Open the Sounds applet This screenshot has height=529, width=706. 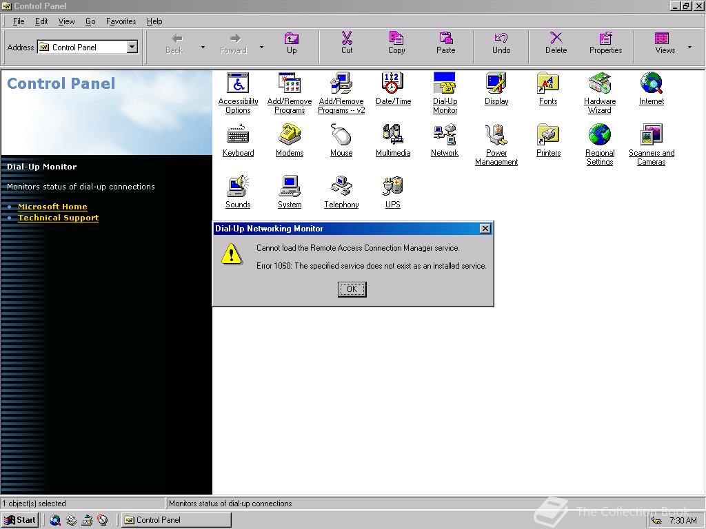(x=238, y=192)
